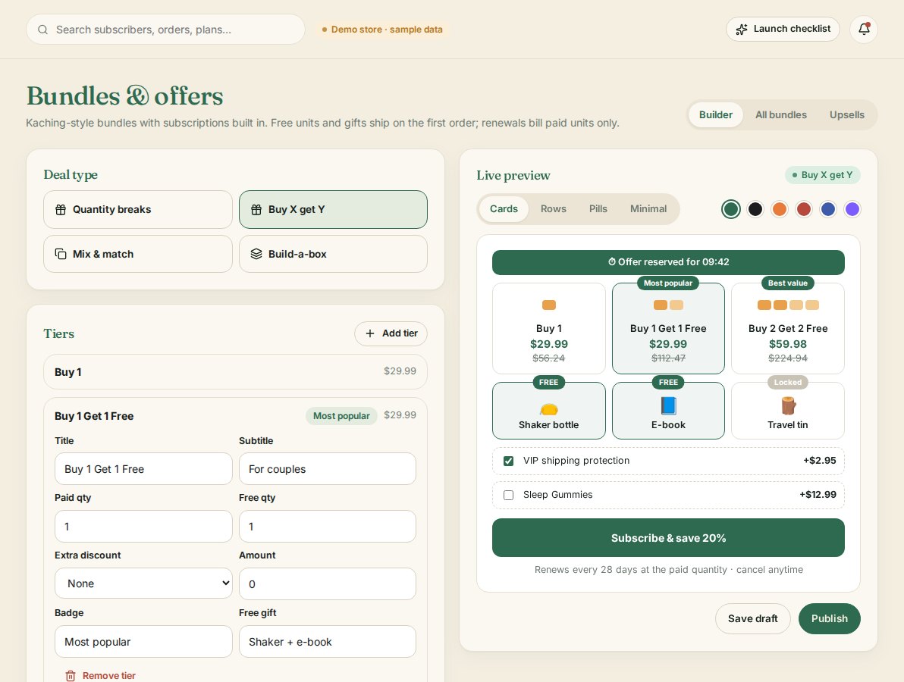Add a new tier

click(x=391, y=333)
